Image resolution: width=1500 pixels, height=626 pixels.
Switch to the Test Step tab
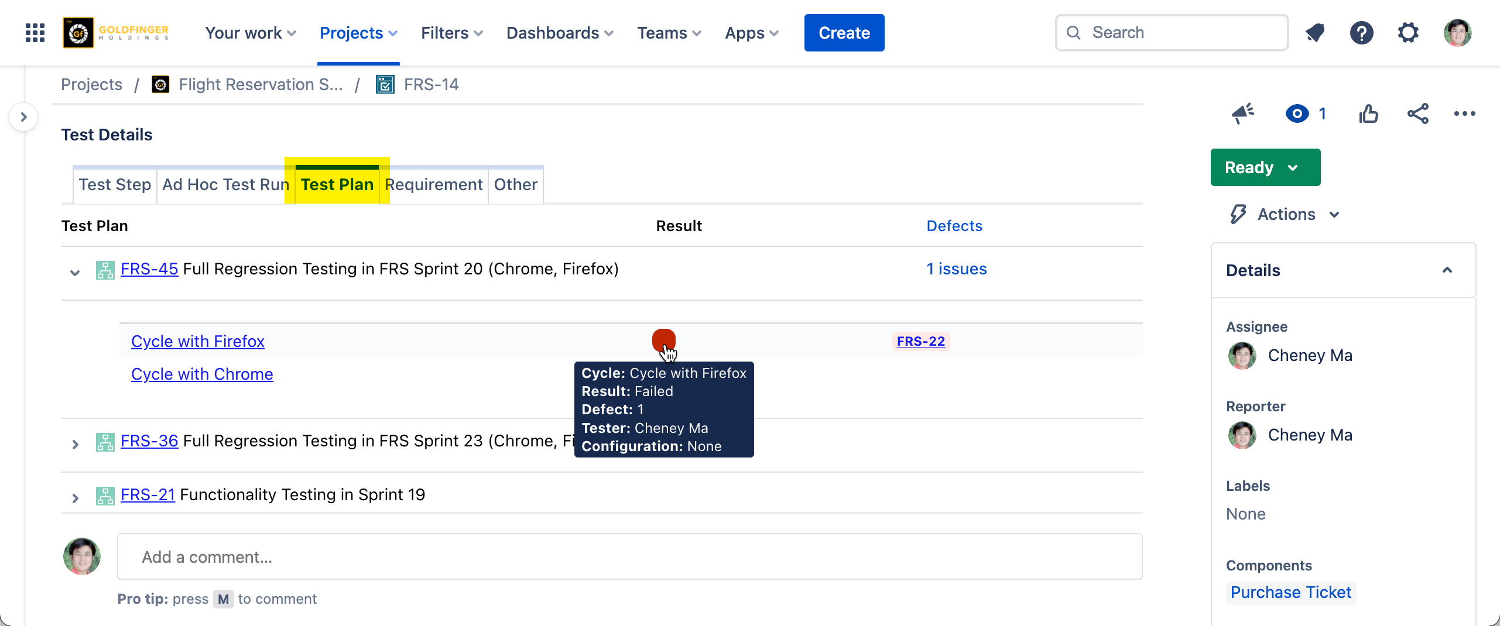[x=115, y=185]
